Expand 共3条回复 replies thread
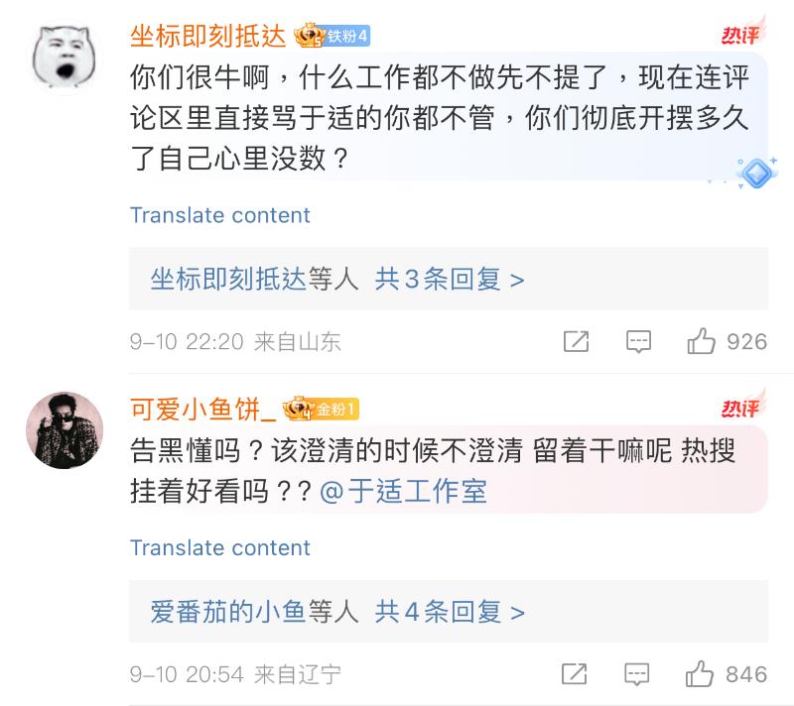794x706 pixels. click(x=450, y=280)
